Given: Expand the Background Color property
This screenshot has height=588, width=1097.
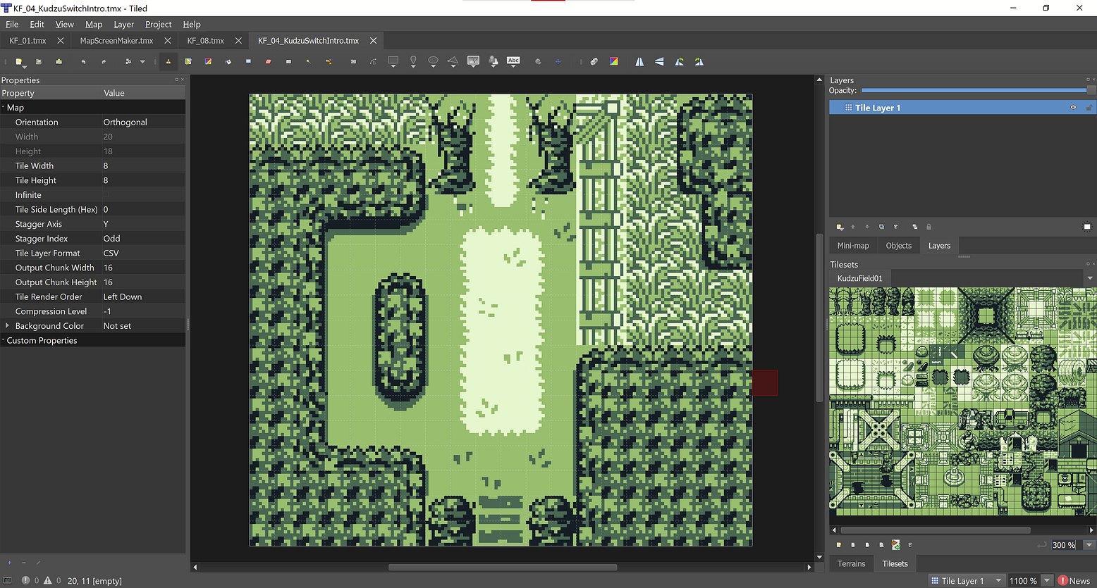Looking at the screenshot, I should [8, 325].
